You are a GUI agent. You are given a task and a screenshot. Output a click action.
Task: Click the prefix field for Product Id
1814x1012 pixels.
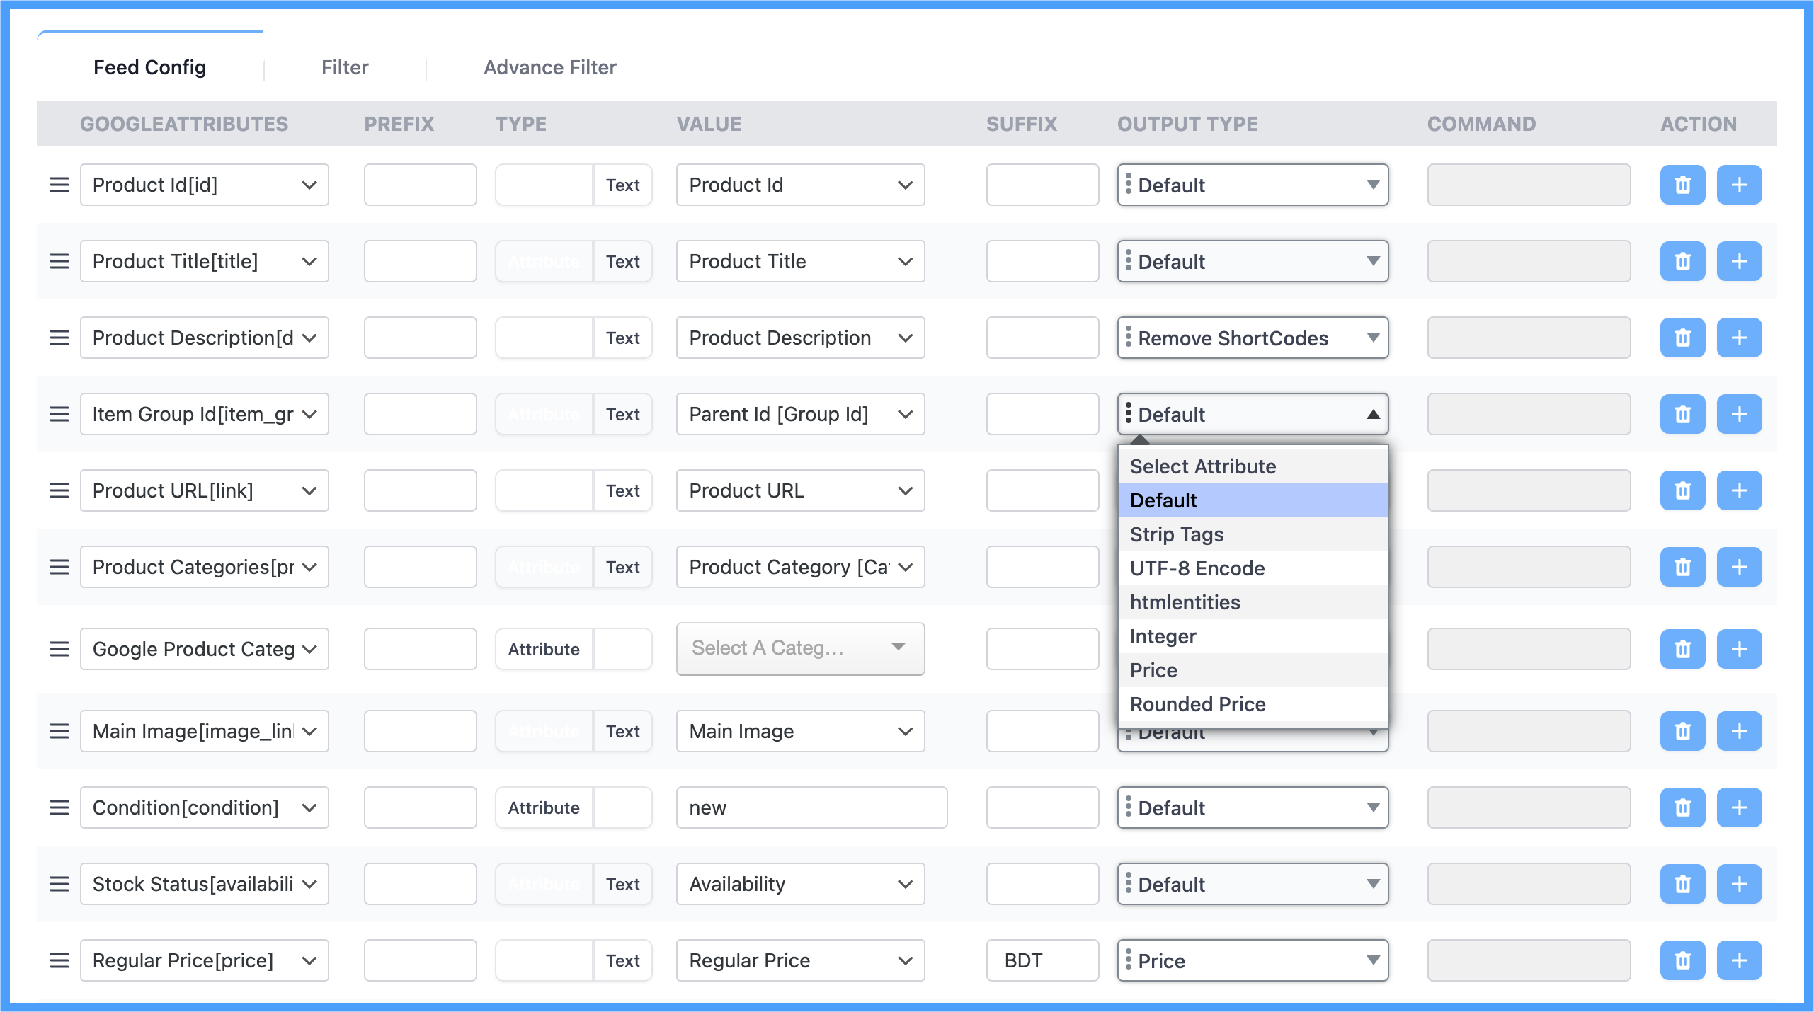pos(421,185)
